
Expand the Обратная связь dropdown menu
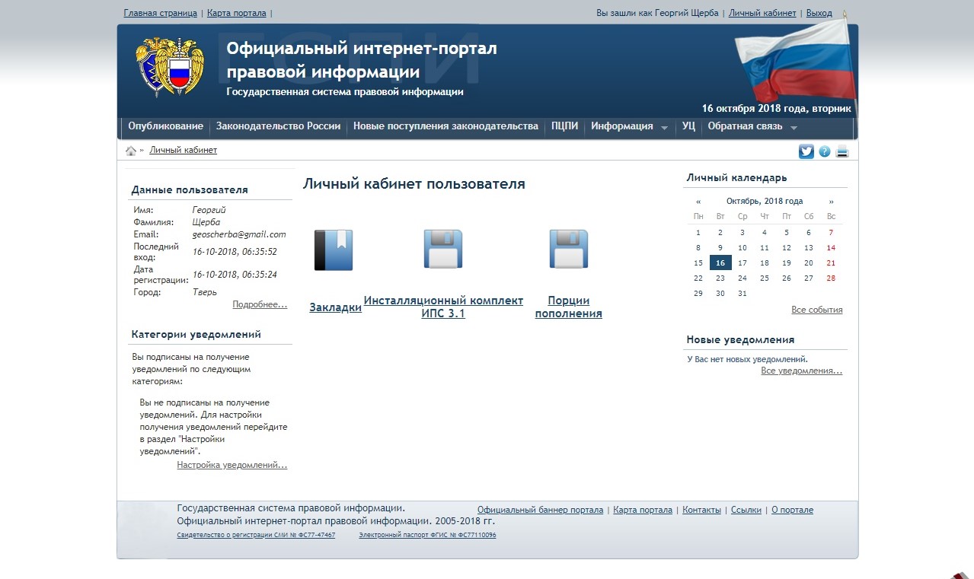pyautogui.click(x=752, y=126)
